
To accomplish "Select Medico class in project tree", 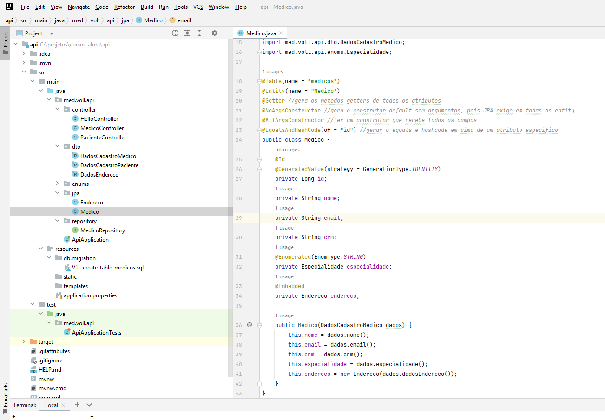I will pos(89,212).
